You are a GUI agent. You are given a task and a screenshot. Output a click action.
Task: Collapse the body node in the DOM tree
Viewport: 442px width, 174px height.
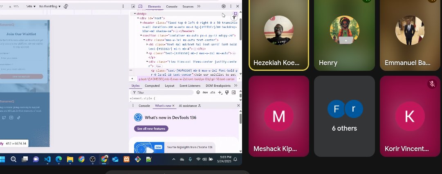click(x=135, y=14)
